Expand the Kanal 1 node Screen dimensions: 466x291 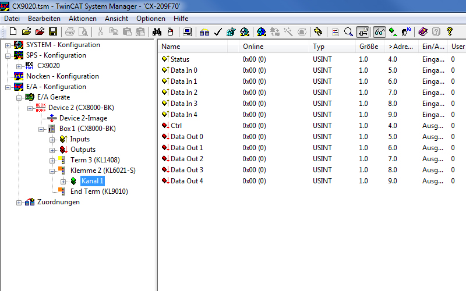[x=63, y=182]
